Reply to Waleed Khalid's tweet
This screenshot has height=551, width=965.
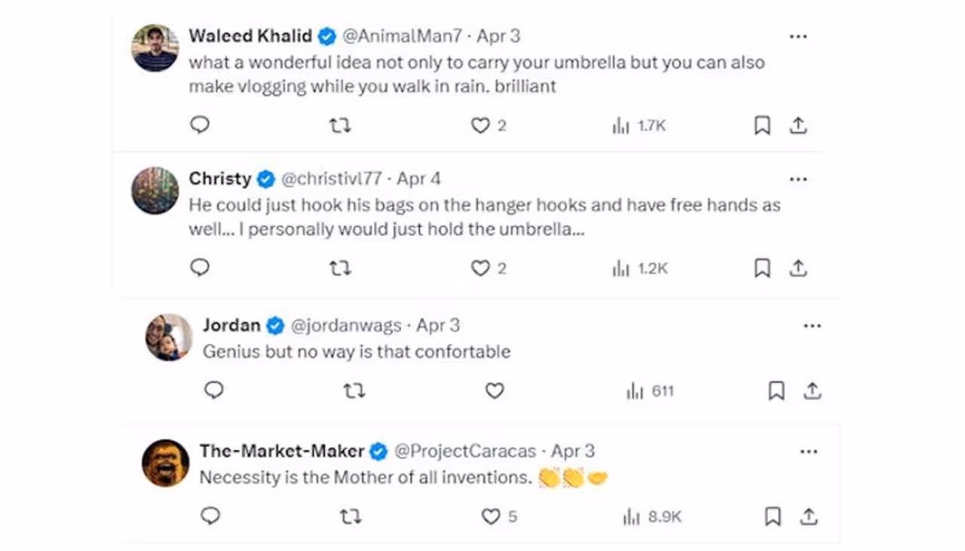[200, 125]
